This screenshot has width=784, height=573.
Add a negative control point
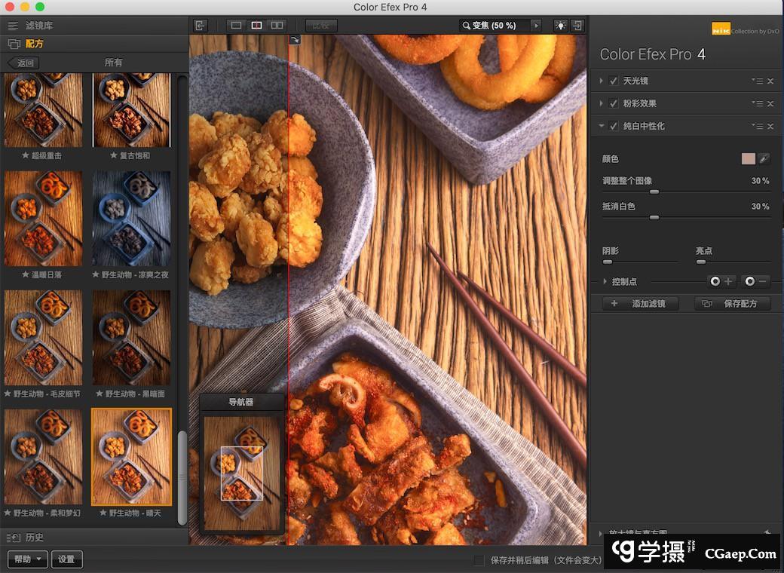tap(756, 281)
